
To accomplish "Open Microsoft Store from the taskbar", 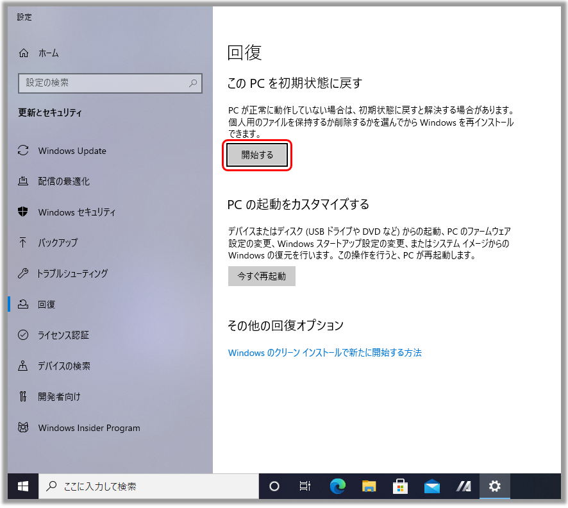I will tap(400, 486).
